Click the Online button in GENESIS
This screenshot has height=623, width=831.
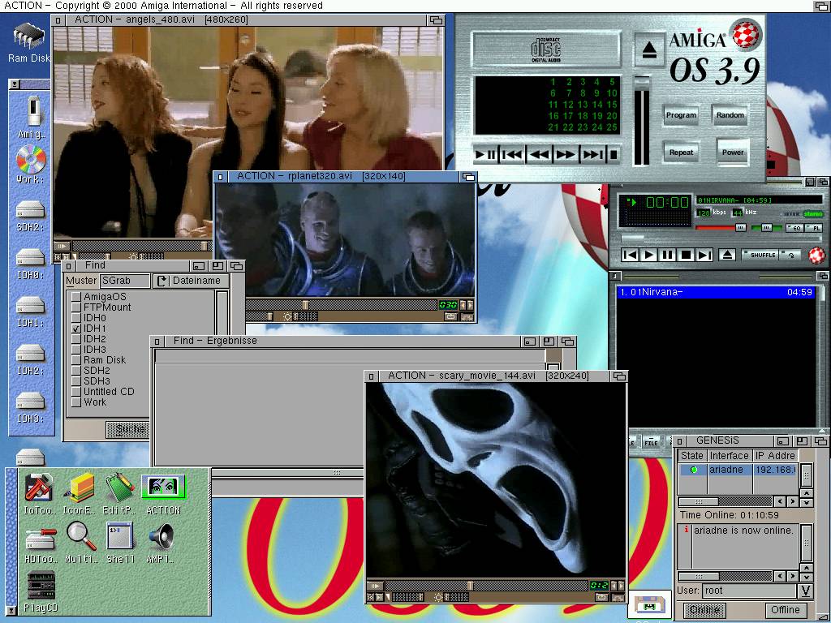pos(704,610)
